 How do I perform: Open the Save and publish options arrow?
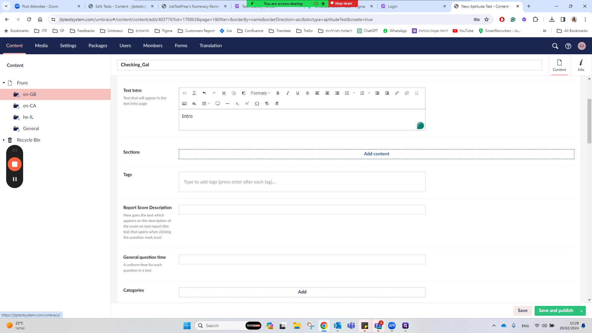pos(582,311)
